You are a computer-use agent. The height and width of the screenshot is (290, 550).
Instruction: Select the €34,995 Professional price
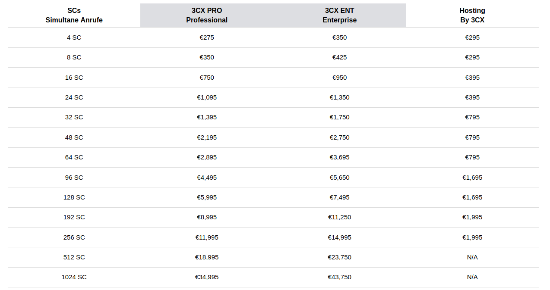207,277
